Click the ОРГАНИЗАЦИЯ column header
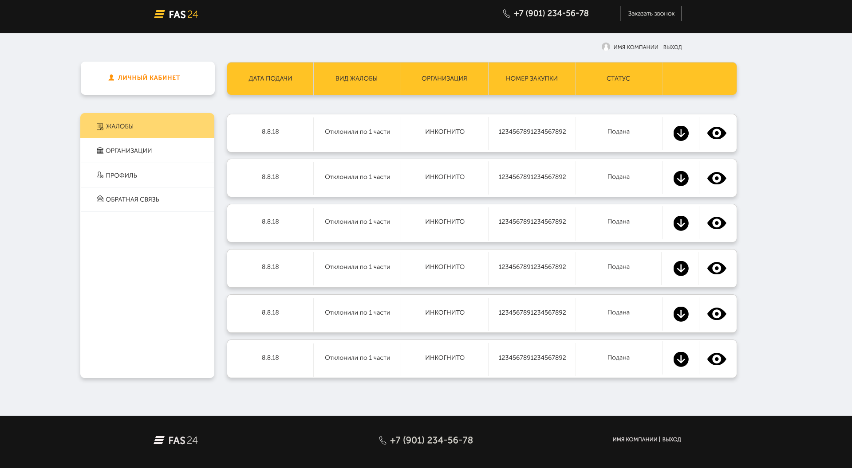 [444, 78]
